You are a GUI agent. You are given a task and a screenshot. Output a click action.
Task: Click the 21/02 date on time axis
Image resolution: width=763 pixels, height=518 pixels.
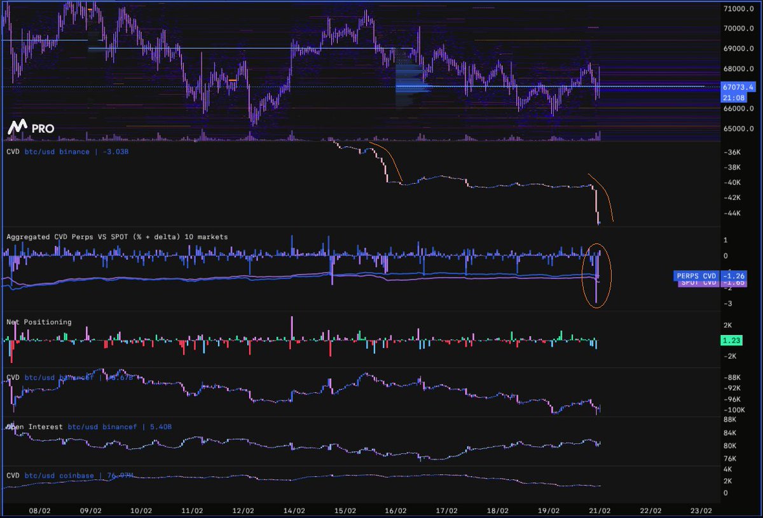click(x=599, y=511)
